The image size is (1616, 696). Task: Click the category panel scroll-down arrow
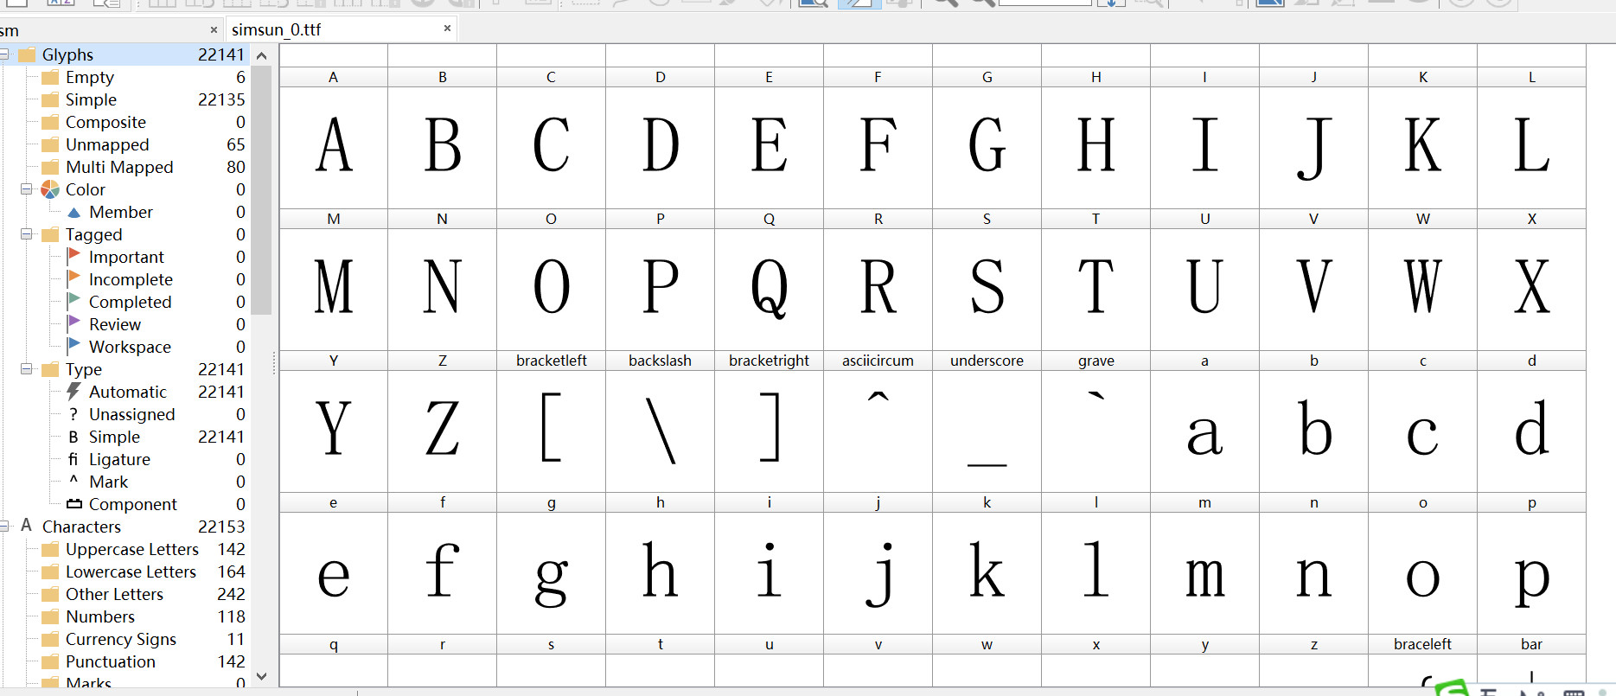click(262, 676)
